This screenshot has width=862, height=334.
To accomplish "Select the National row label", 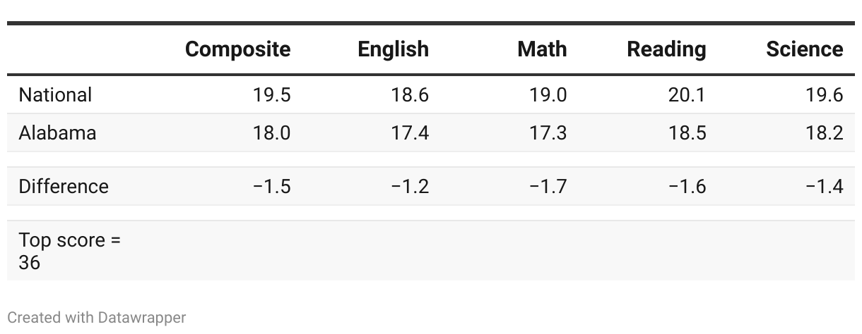I will pyautogui.click(x=55, y=94).
